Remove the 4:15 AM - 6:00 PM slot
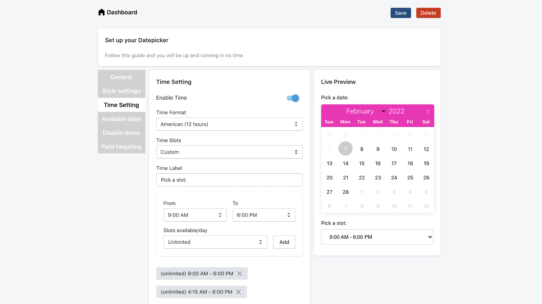Viewport: 542px width, 304px height. 239,292
